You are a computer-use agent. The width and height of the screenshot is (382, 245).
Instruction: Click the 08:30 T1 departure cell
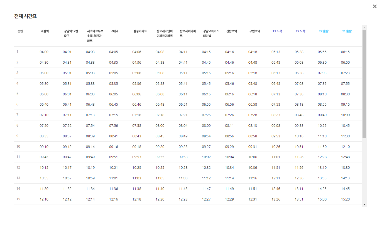pyautogui.click(x=346, y=94)
